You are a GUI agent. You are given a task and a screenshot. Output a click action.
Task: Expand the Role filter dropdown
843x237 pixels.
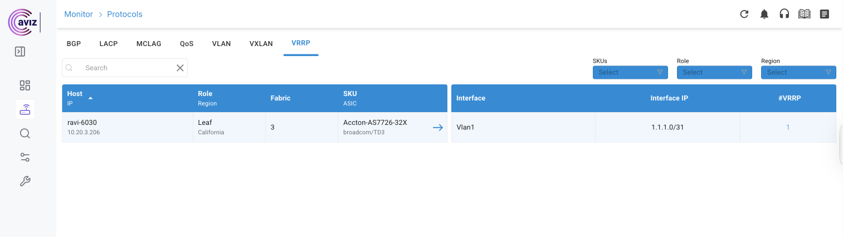click(714, 72)
